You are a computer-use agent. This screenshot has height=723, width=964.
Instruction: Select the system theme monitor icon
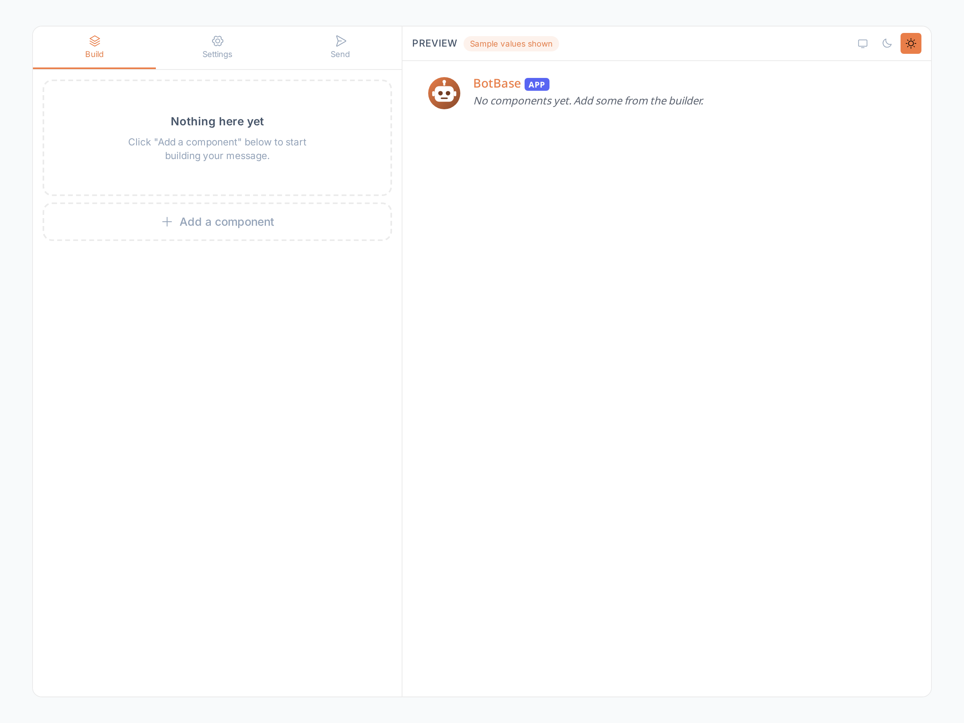click(x=862, y=43)
